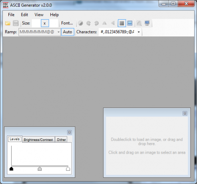Toggle the x size-lock button
The width and height of the screenshot is (197, 184).
click(x=45, y=23)
